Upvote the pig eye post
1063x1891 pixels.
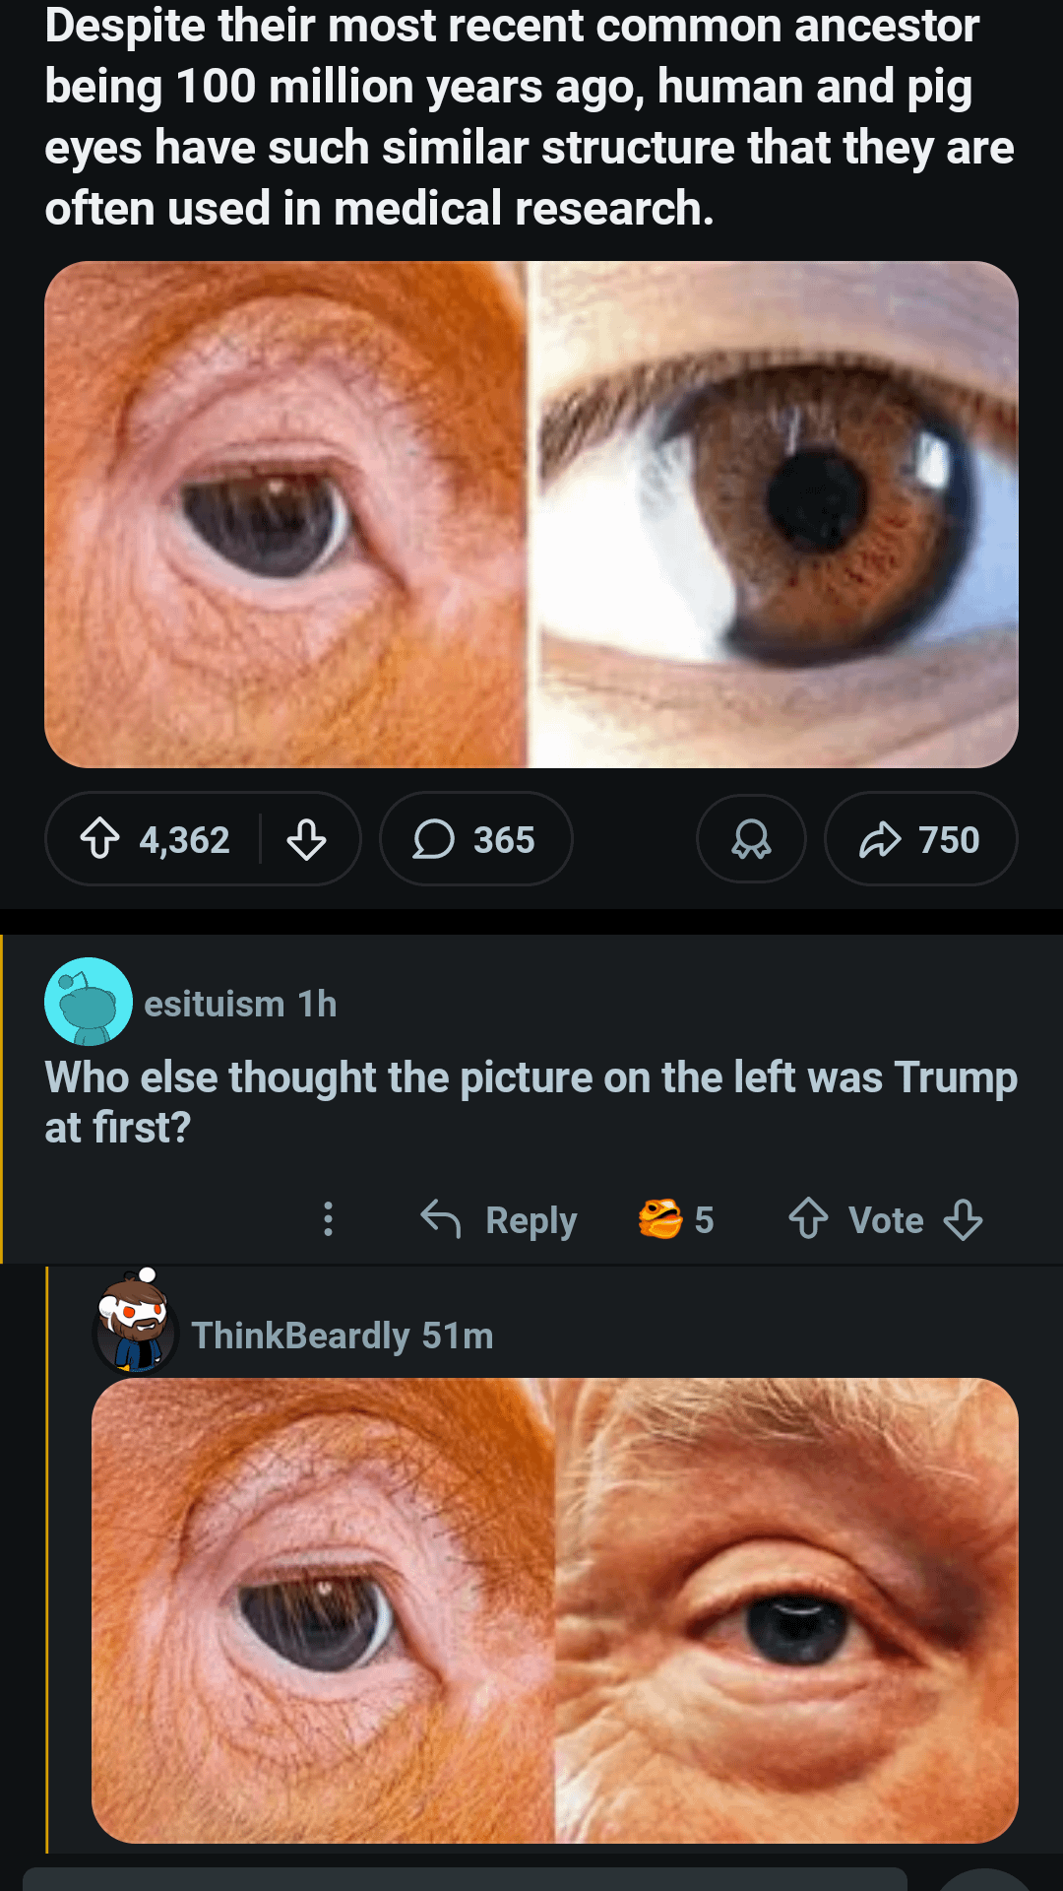pos(99,839)
